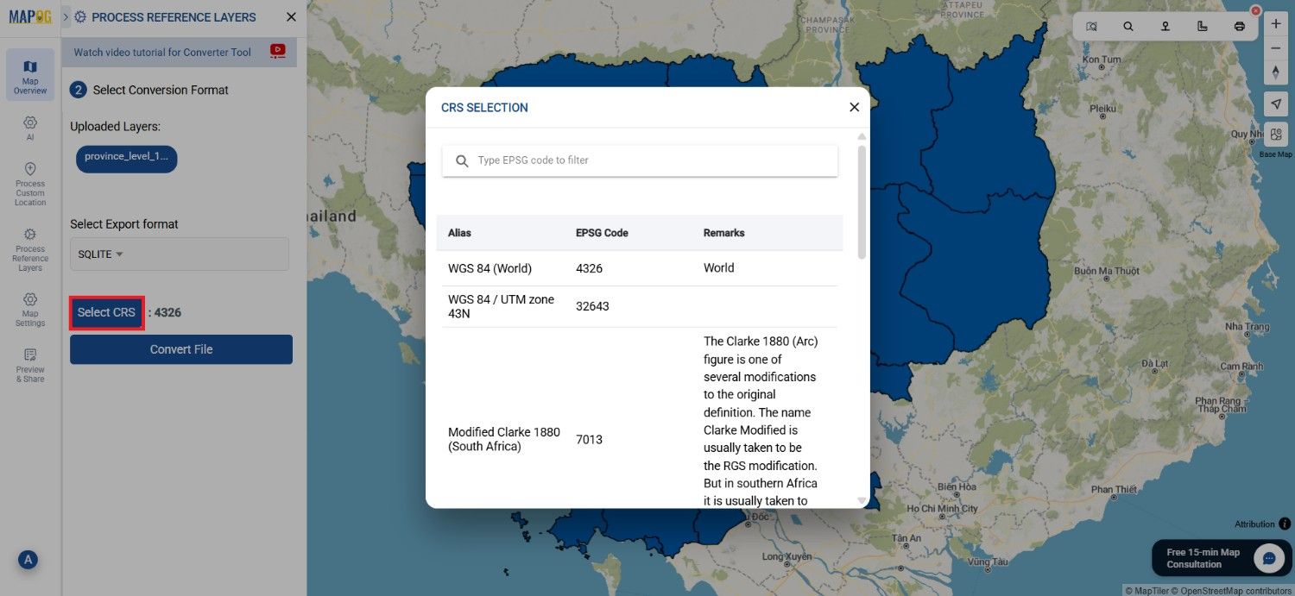Click the place marker pin icon

1165,27
